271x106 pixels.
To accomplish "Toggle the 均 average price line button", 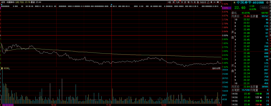I will (x=191, y=2).
